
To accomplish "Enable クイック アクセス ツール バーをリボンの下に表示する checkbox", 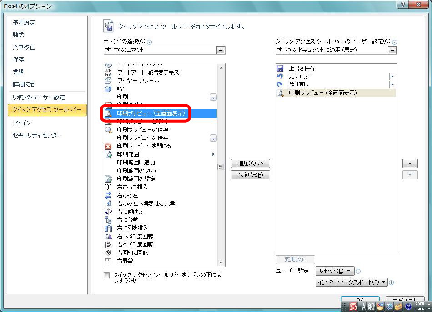I will 106,275.
